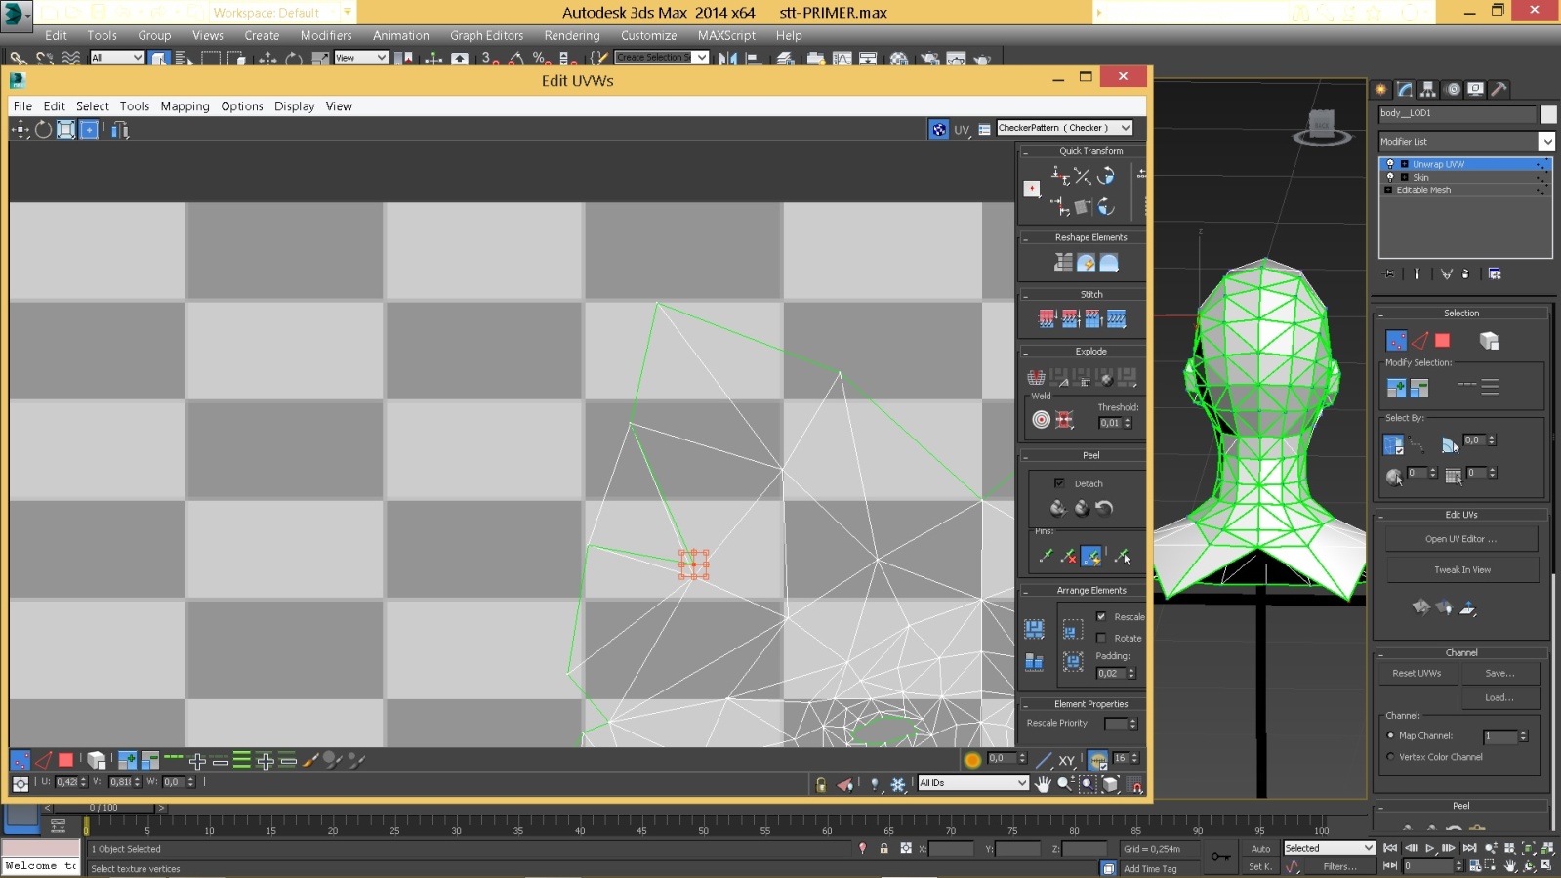Click the Pin Selected icon under Pins

(x=1046, y=556)
